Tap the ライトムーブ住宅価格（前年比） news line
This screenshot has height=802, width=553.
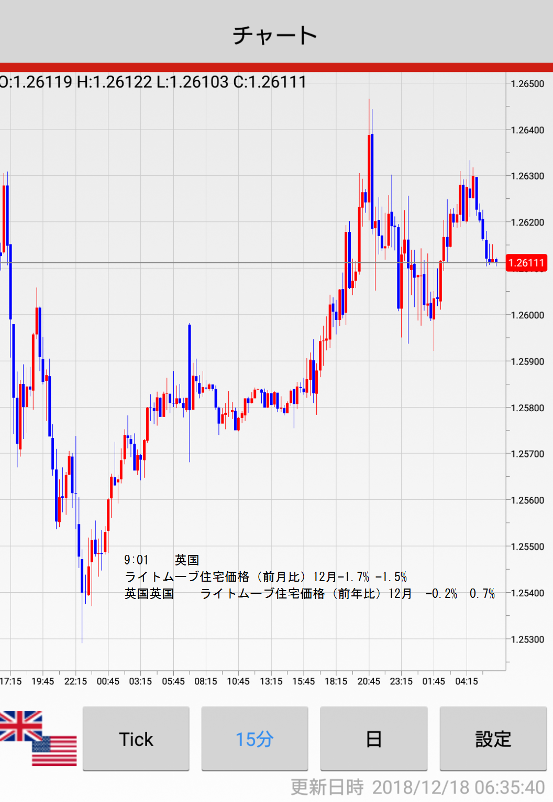(x=309, y=593)
